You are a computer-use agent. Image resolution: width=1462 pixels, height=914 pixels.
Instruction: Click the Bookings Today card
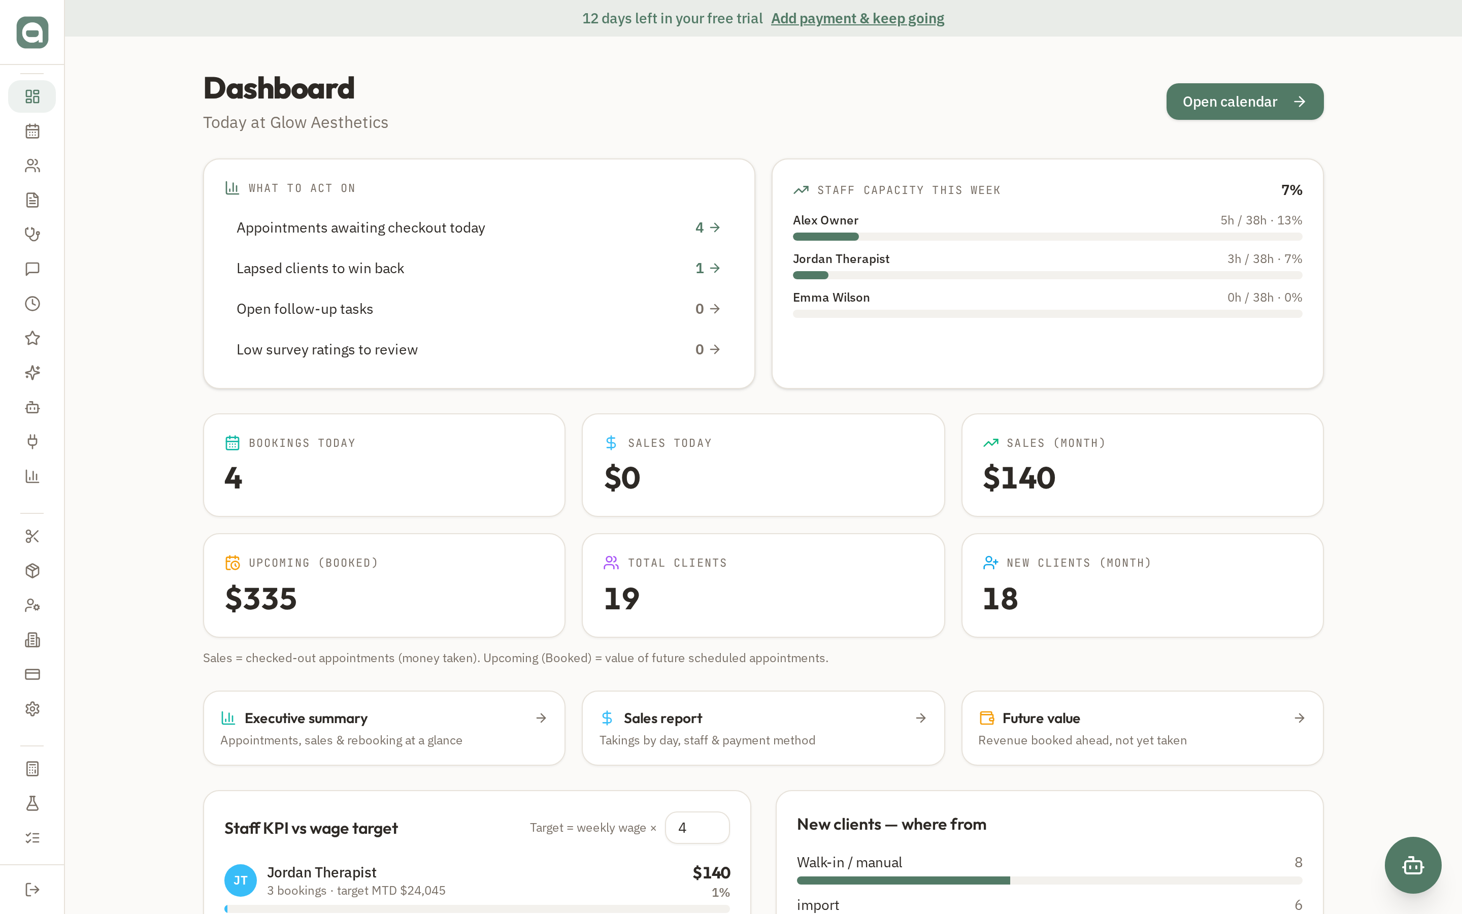[x=384, y=465]
